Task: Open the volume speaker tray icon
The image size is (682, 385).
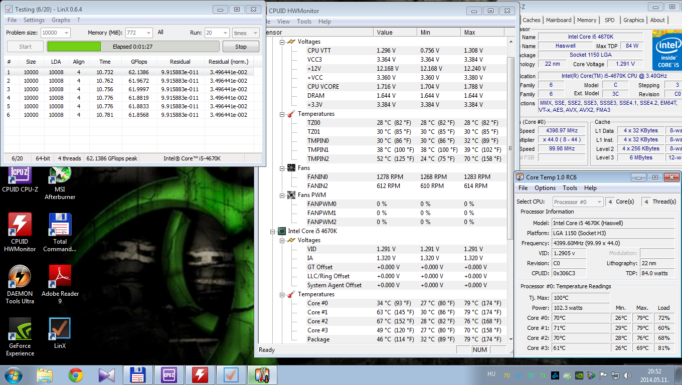Action: click(627, 375)
